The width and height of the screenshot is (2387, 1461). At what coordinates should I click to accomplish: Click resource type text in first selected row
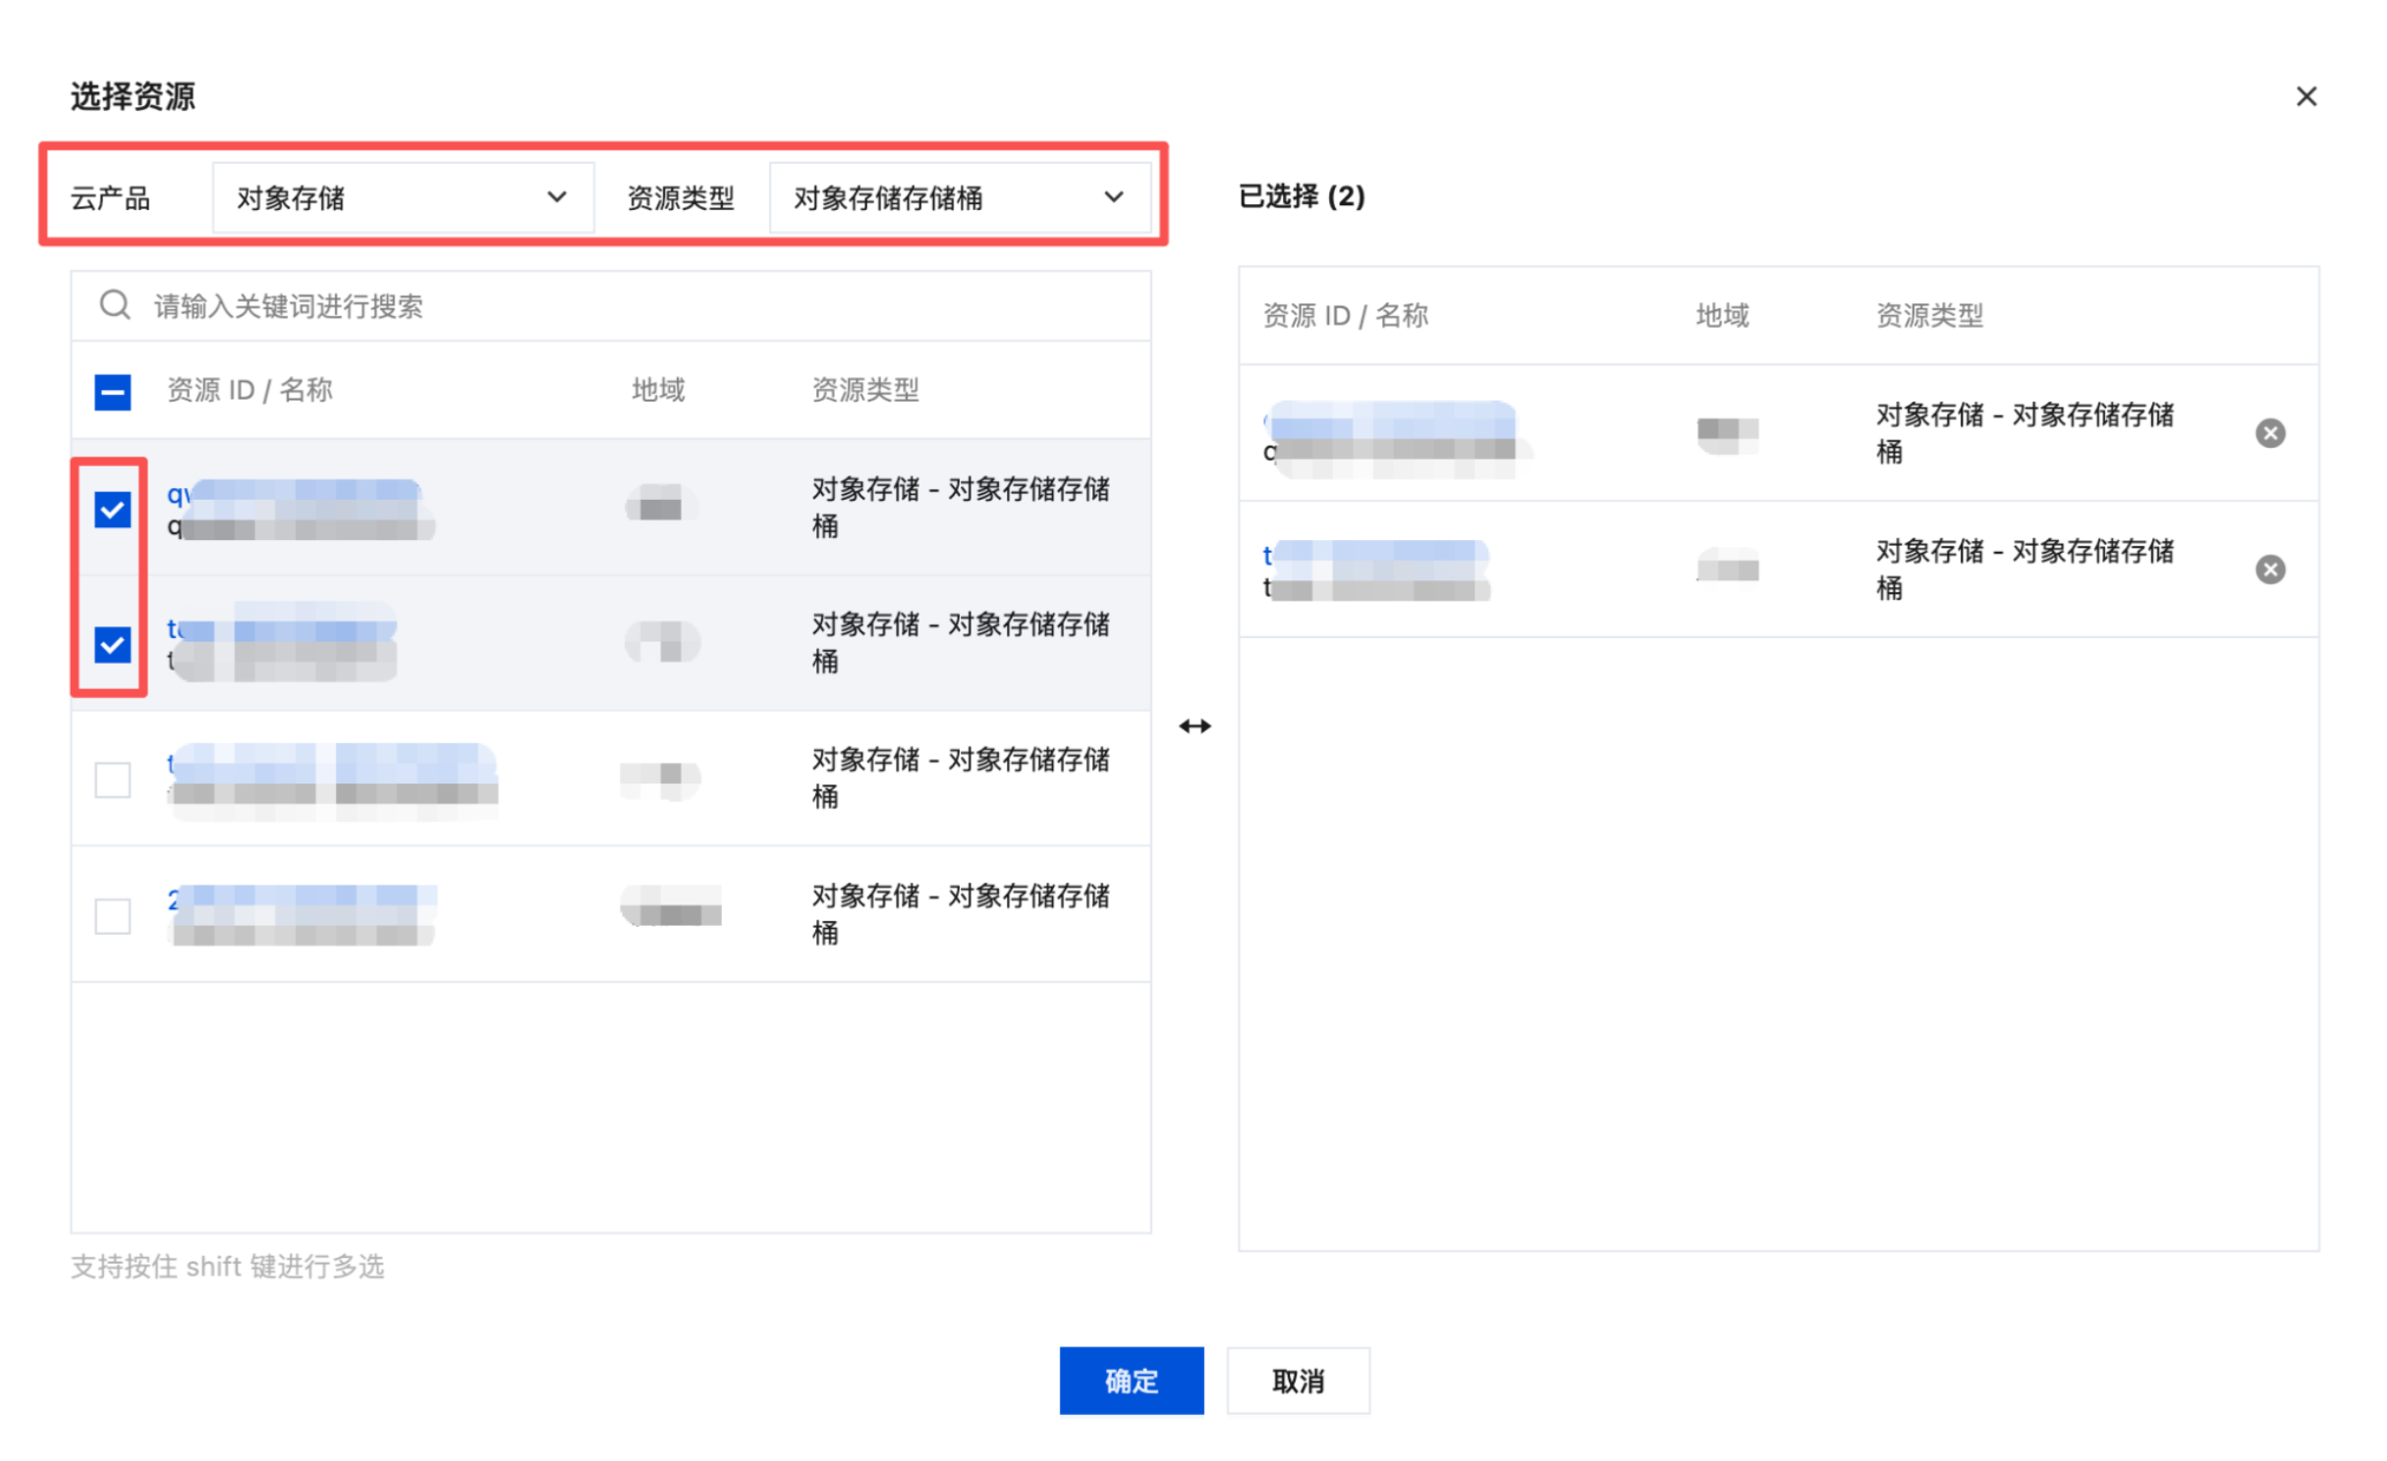[2025, 433]
